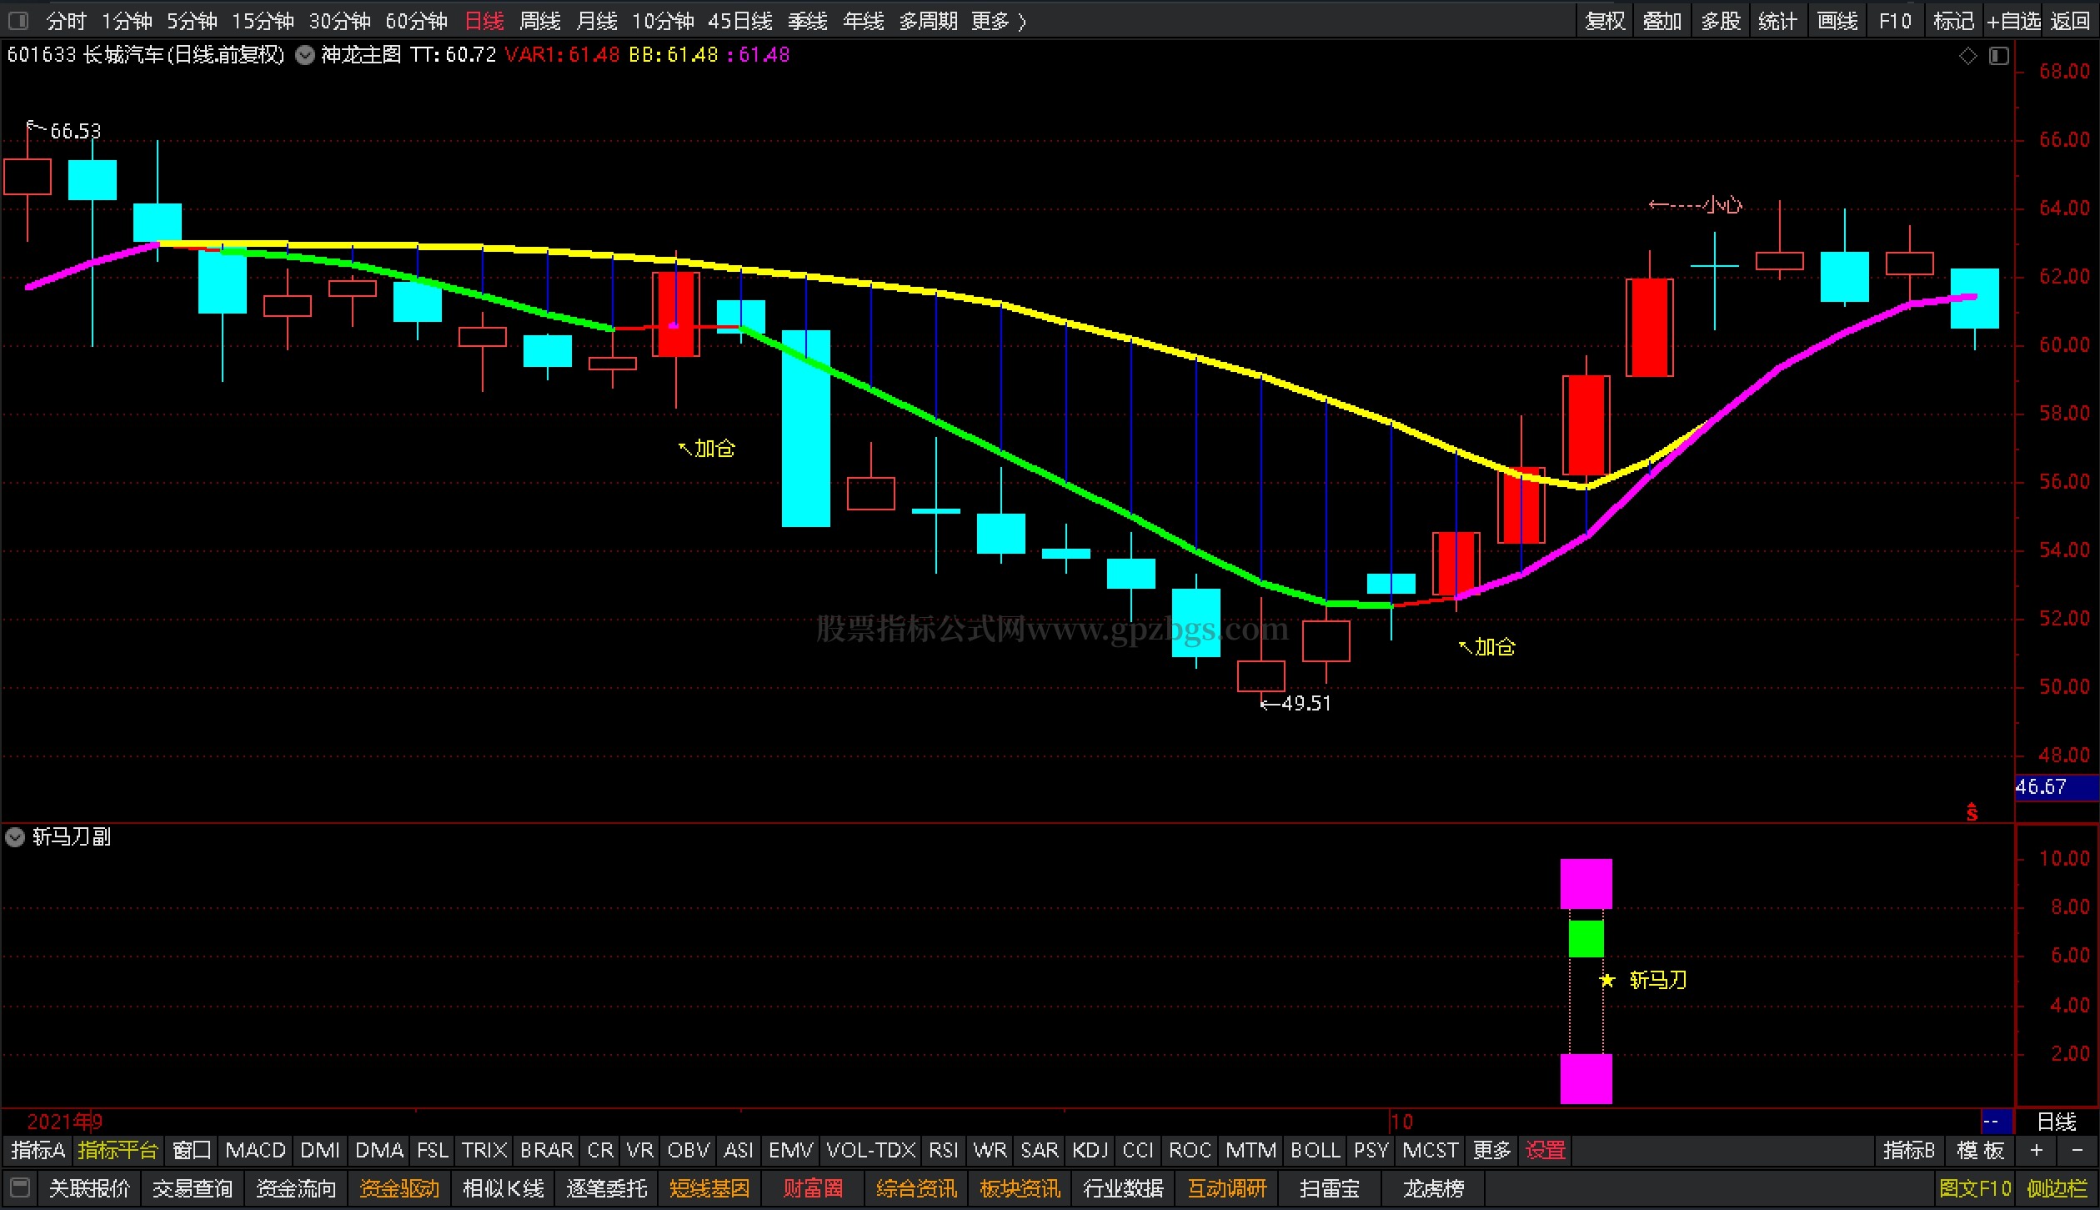Open the 斩马刀副 indicator dropdown circle
The width and height of the screenshot is (2100, 1210).
[15, 837]
